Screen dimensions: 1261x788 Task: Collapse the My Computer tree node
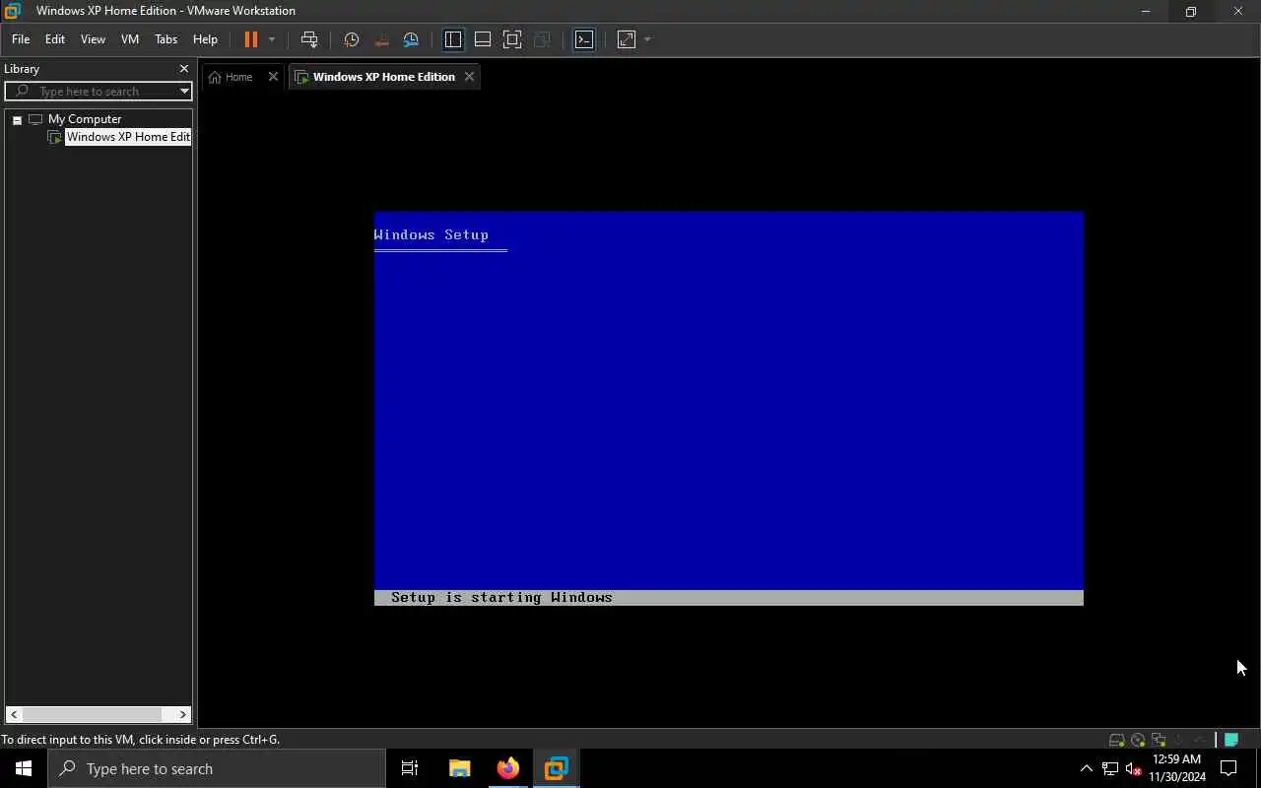coord(17,119)
